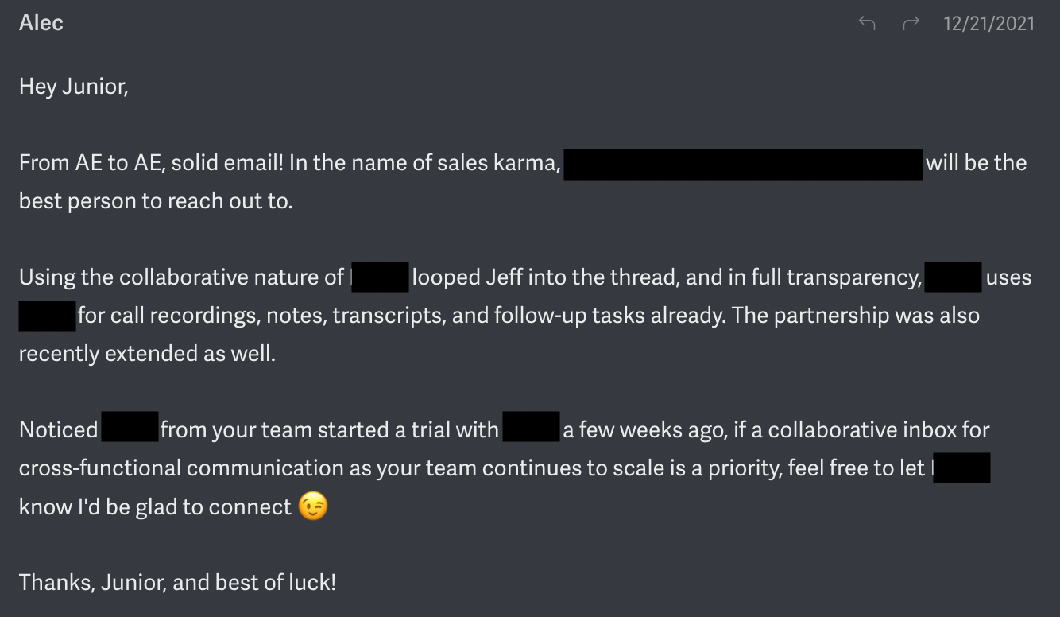Click the "Thanks, Junior, and best of luck!" line
This screenshot has height=617, width=1060.
click(178, 583)
